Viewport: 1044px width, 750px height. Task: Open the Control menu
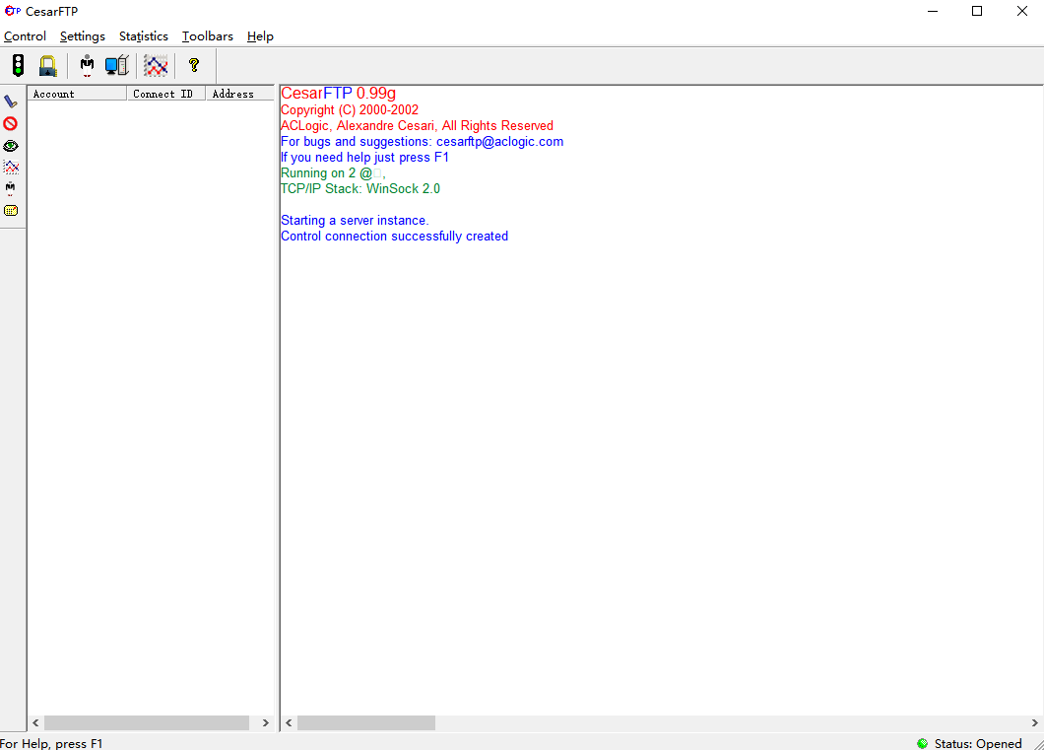pos(25,36)
